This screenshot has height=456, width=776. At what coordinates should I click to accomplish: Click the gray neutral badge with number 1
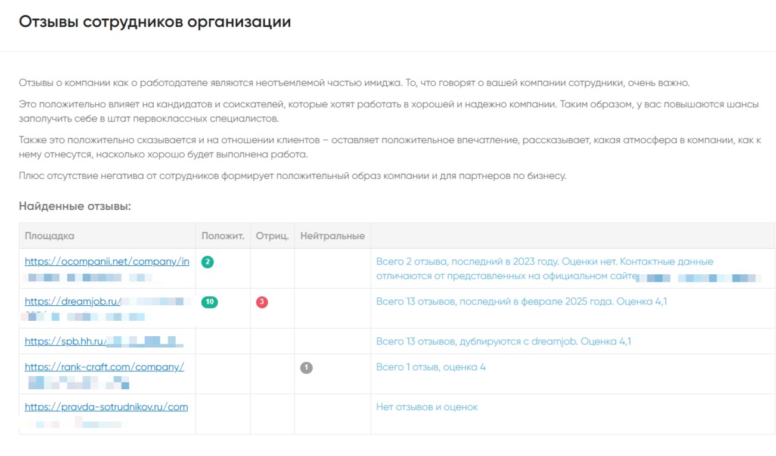[306, 368]
